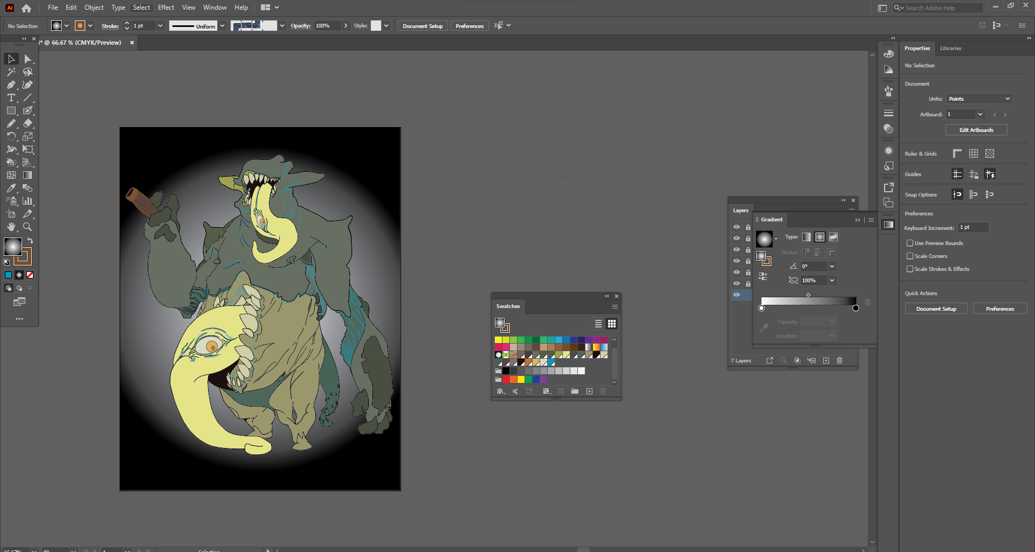Toggle visibility of the top layer
1035x552 pixels.
(x=736, y=227)
